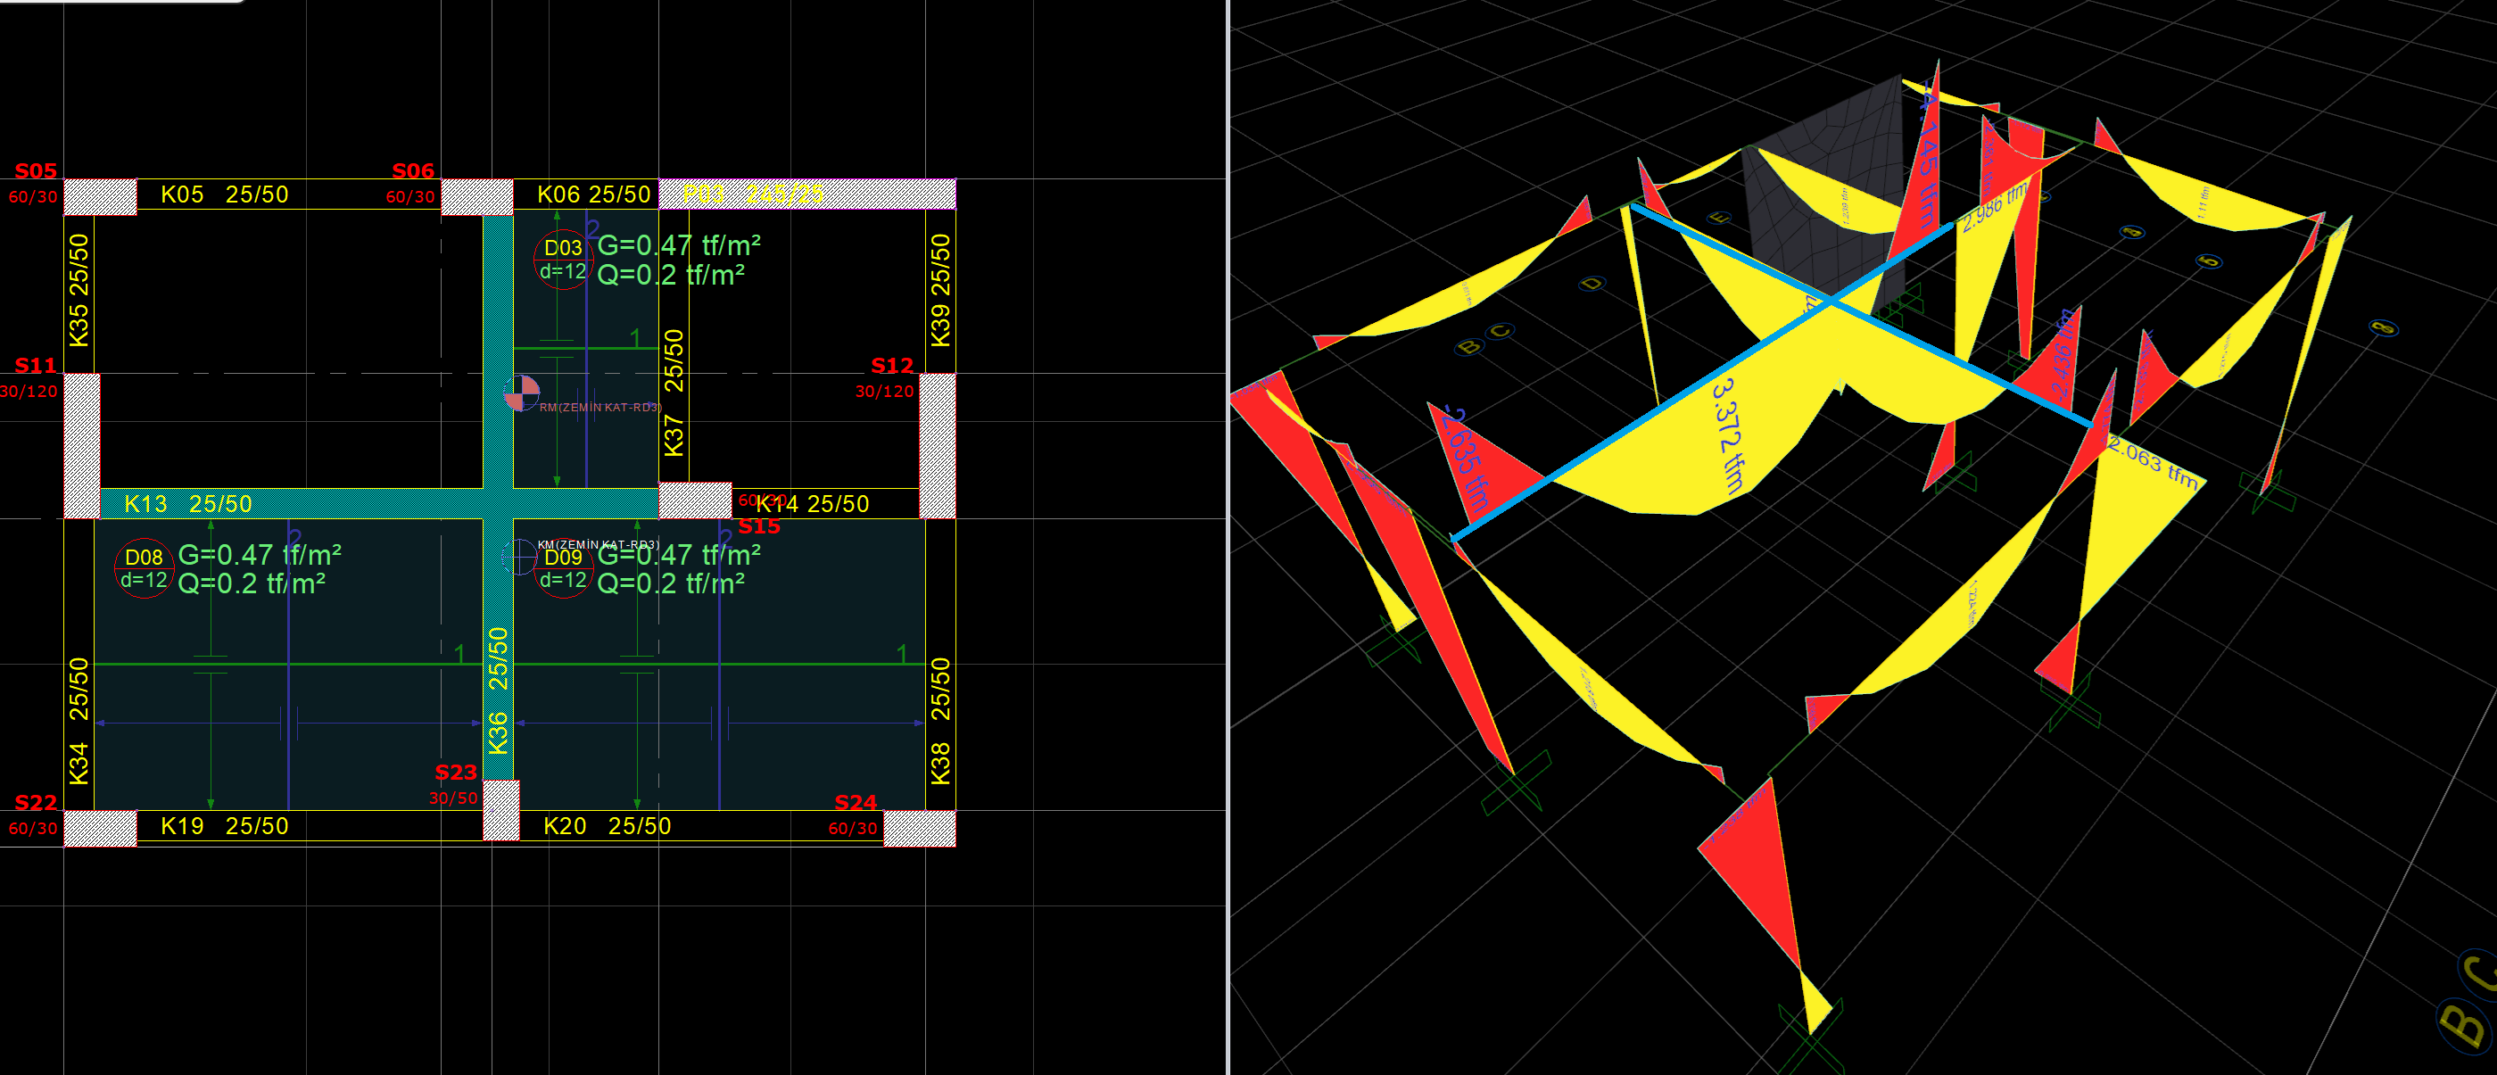Select the D09 slab marker circle

[562, 568]
